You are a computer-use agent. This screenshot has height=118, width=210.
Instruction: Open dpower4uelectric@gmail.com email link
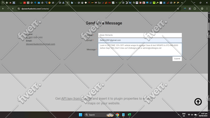(40, 44)
